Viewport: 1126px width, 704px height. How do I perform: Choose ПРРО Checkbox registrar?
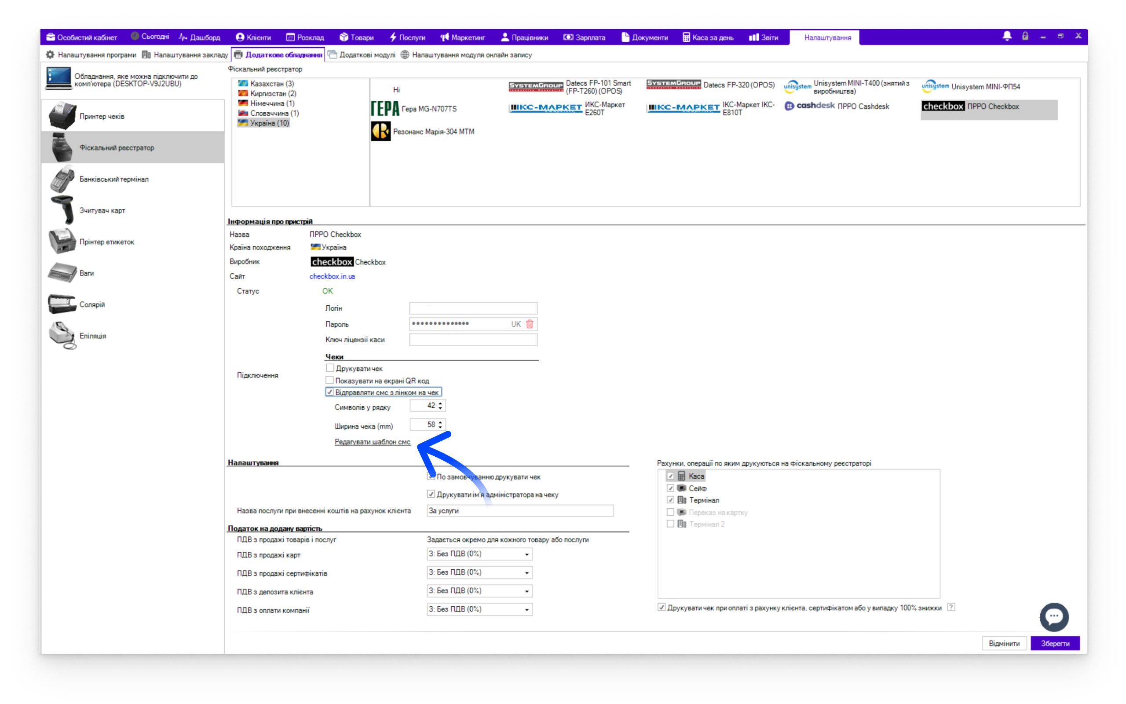pos(989,110)
